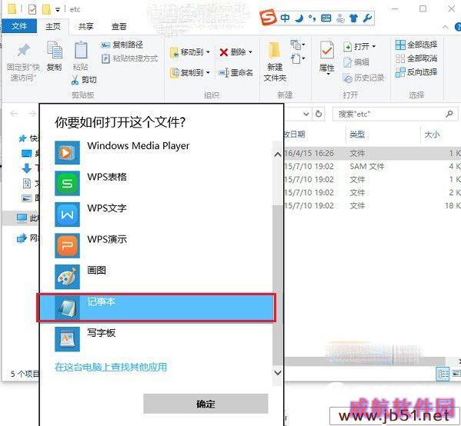Open 在这台电脑上查找其他应用 link
The width and height of the screenshot is (461, 426).
coord(111,367)
